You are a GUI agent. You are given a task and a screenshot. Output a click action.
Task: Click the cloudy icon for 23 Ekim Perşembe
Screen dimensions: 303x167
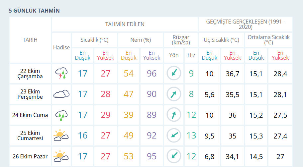61,94
